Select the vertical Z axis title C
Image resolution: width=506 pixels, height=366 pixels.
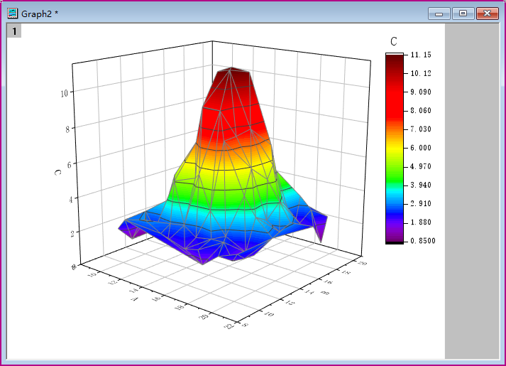[55, 171]
